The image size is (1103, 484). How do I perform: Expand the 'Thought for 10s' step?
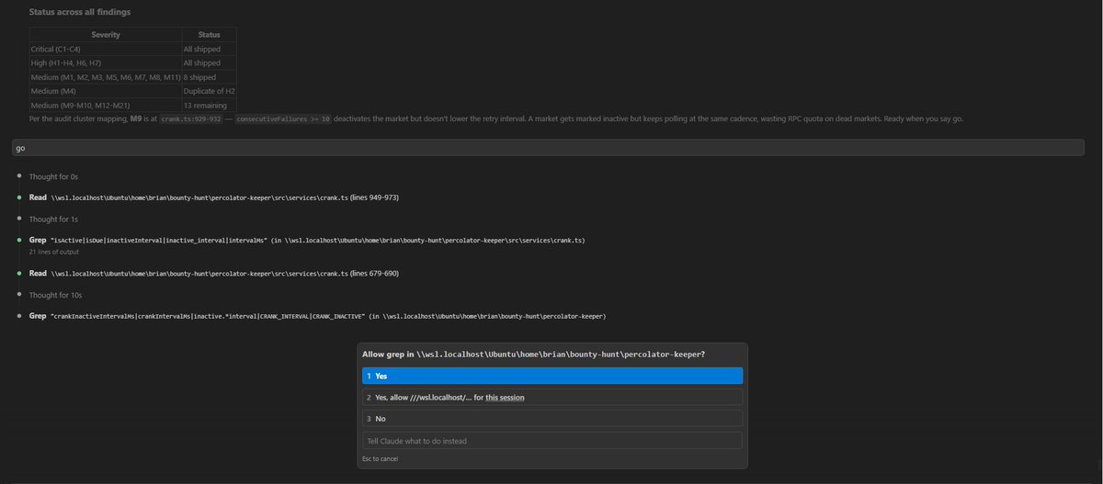(55, 295)
